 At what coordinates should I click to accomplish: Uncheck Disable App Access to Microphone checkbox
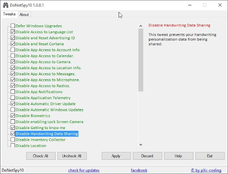(x=13, y=80)
